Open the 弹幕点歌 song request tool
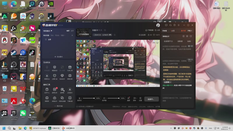The height and width of the screenshot is (131, 233). click(x=70, y=77)
